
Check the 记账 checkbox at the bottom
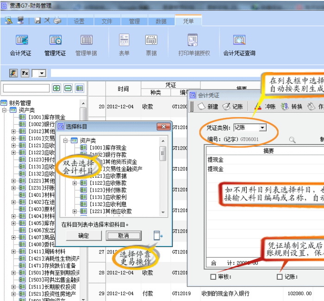point(280,277)
